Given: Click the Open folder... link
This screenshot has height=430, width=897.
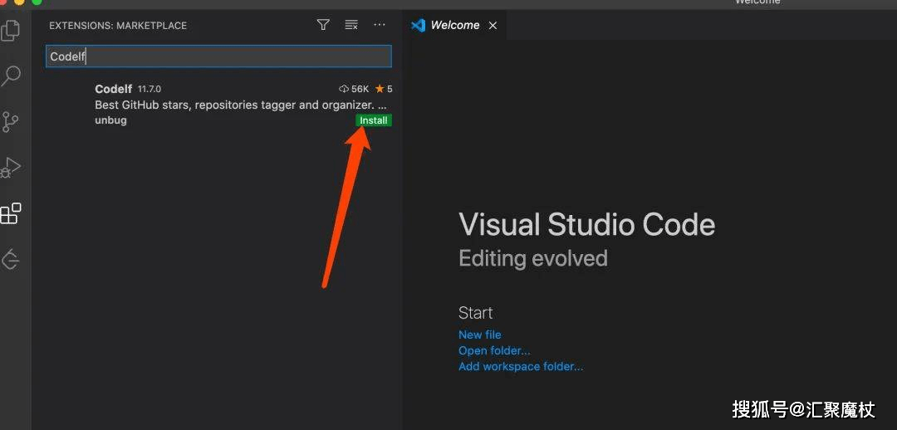Looking at the screenshot, I should (x=494, y=350).
